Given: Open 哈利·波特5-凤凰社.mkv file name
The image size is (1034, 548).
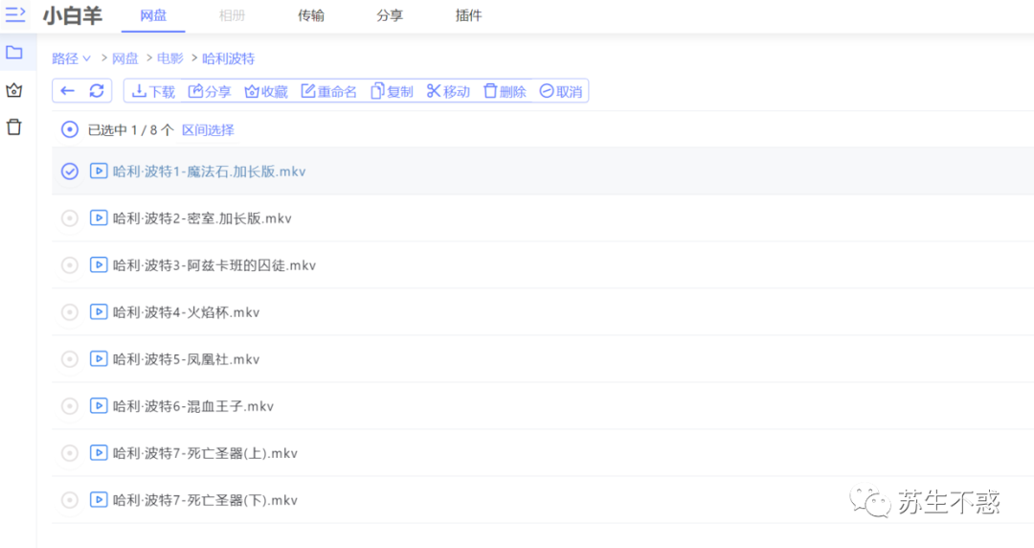Looking at the screenshot, I should 186,359.
